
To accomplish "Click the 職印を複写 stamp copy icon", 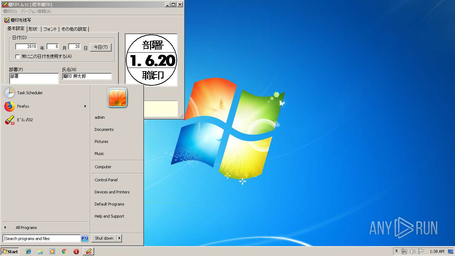I will 7,20.
